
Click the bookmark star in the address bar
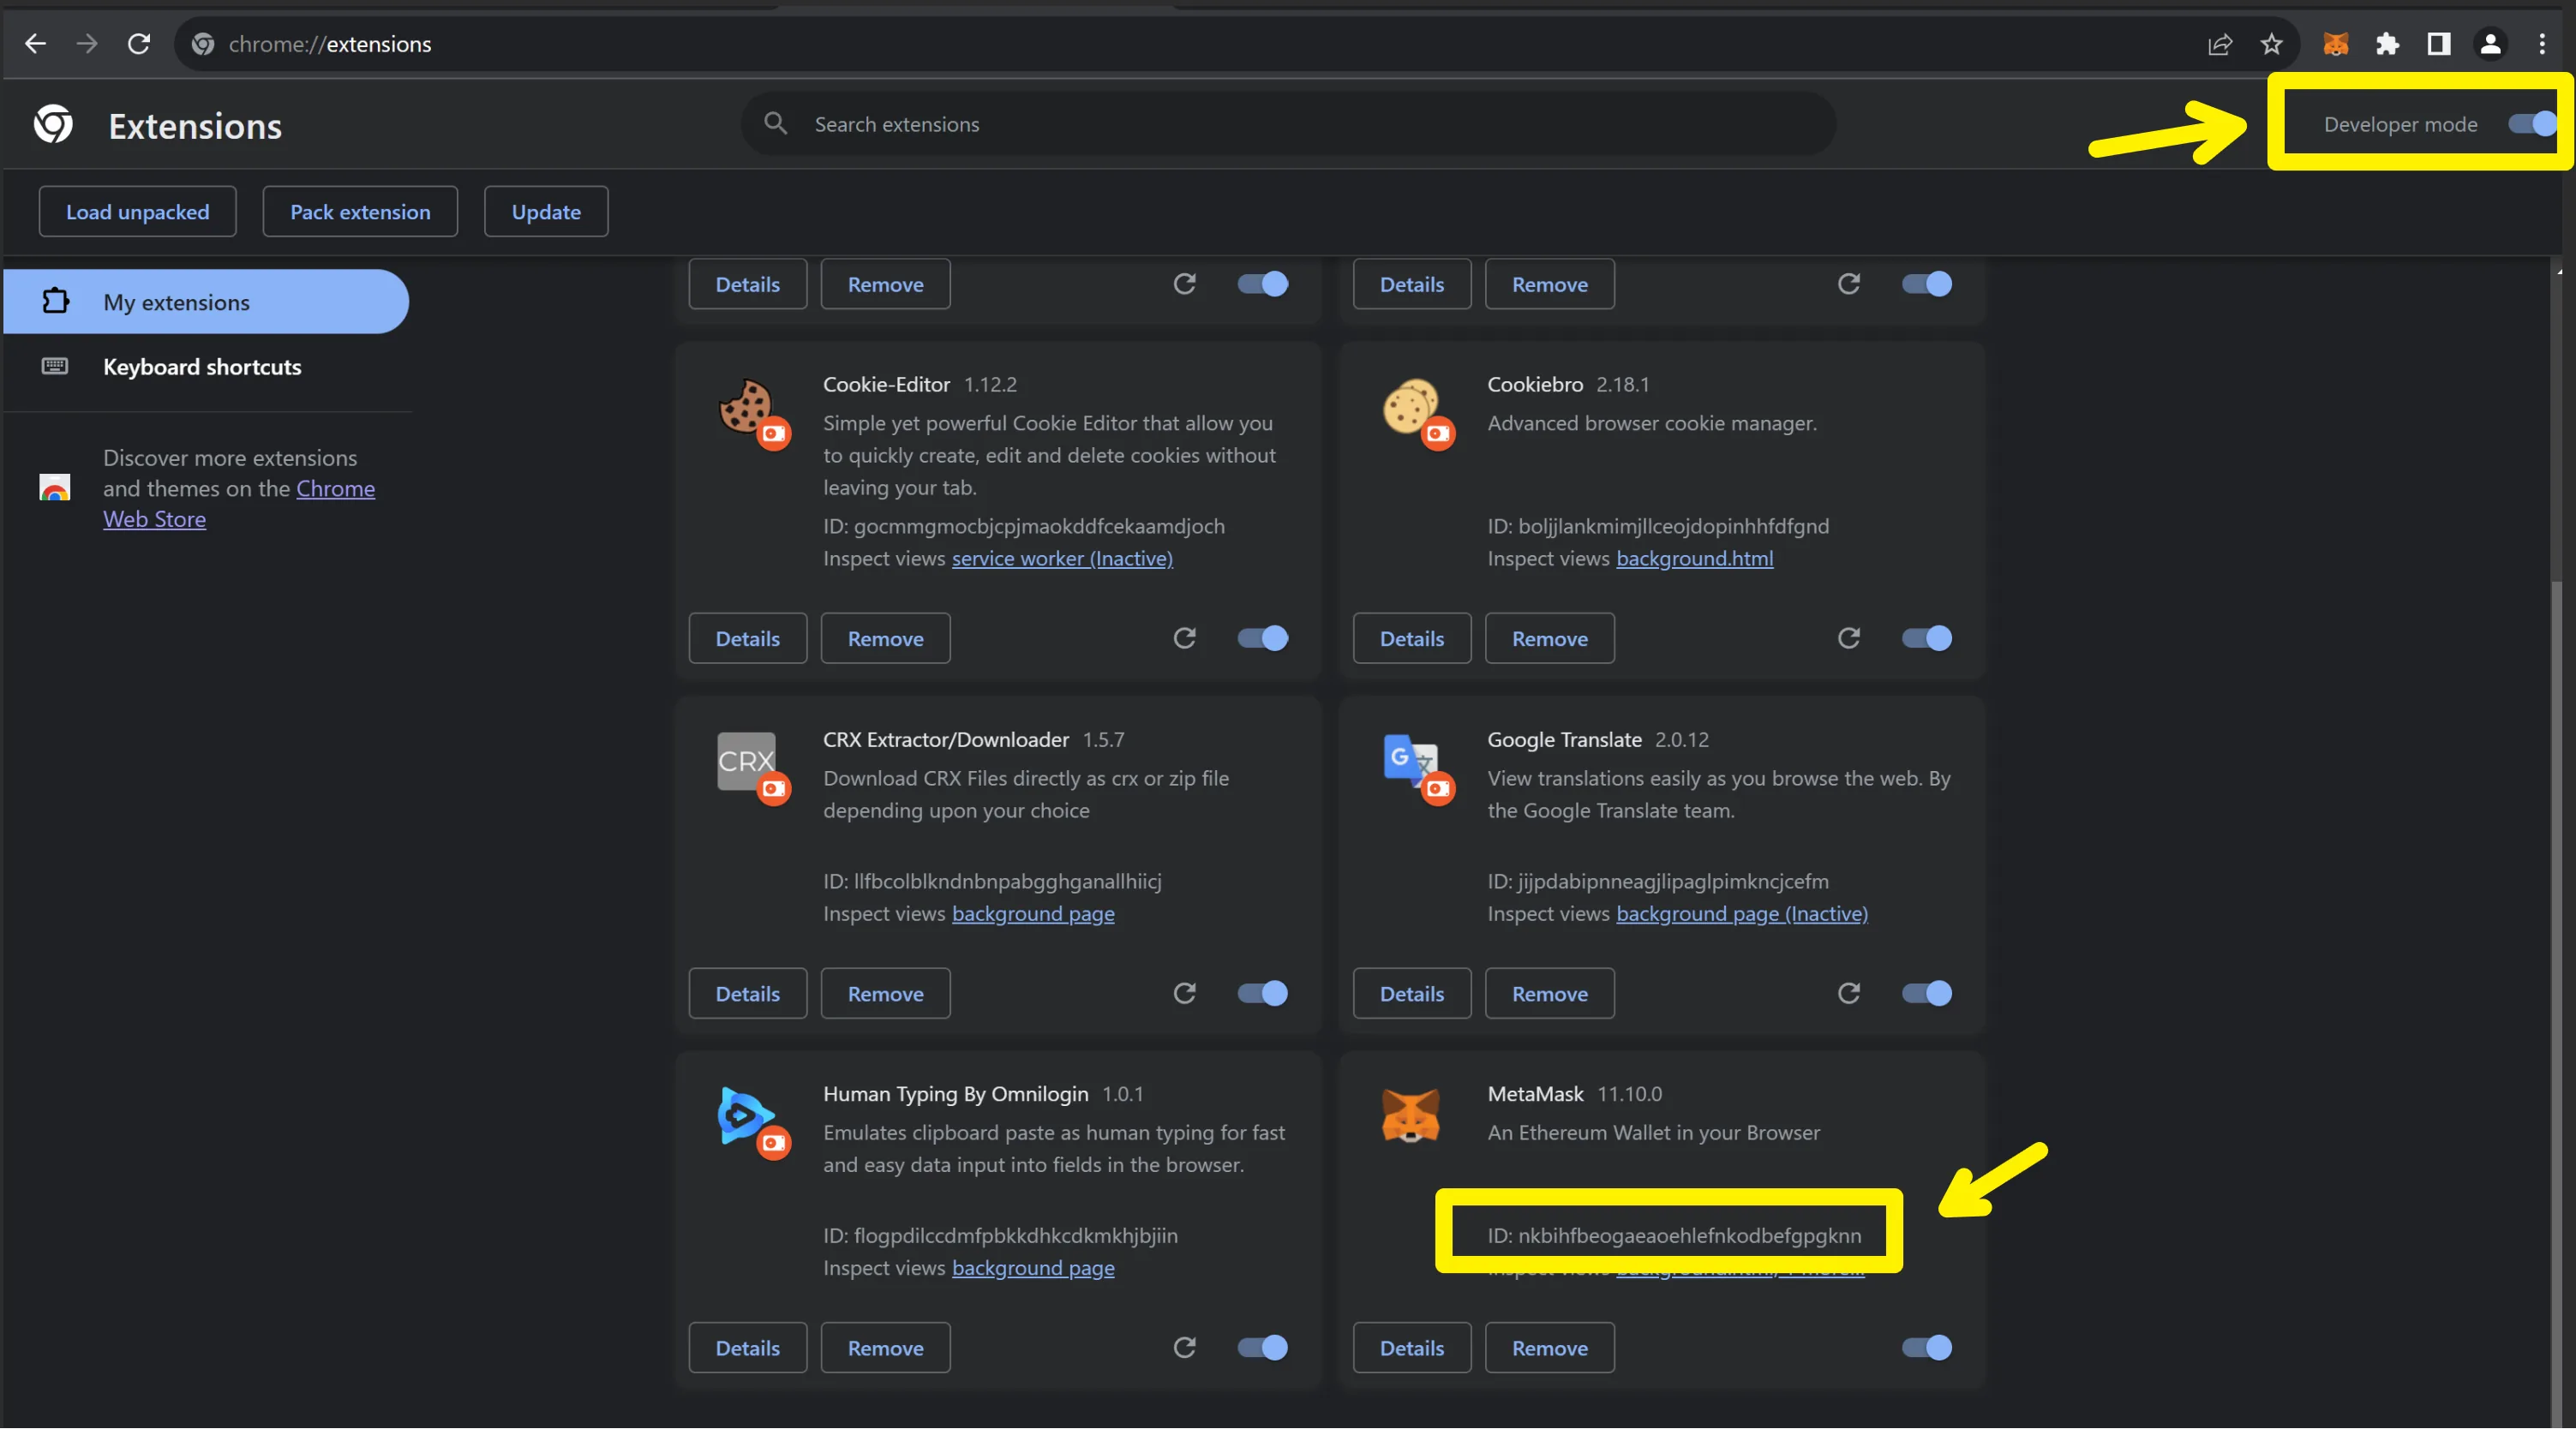coord(2271,43)
